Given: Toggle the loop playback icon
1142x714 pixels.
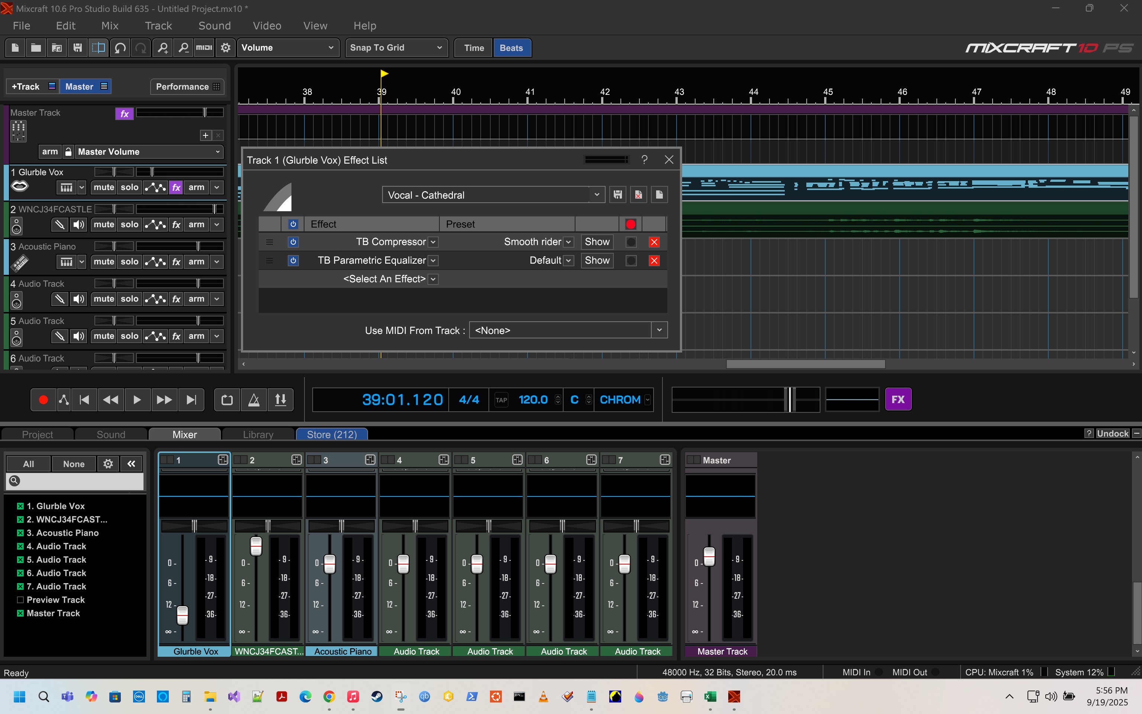Looking at the screenshot, I should click(x=227, y=400).
